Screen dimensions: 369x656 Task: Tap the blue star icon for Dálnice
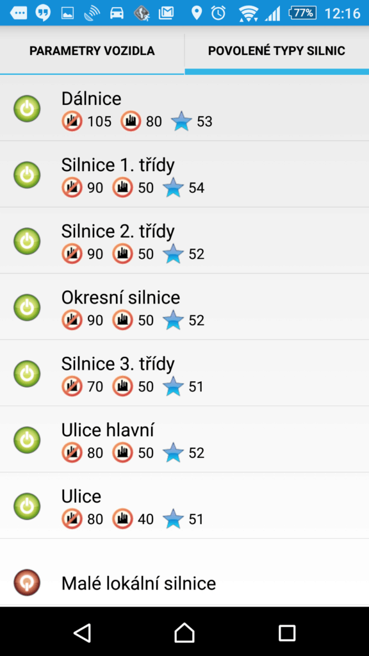pyautogui.click(x=181, y=122)
